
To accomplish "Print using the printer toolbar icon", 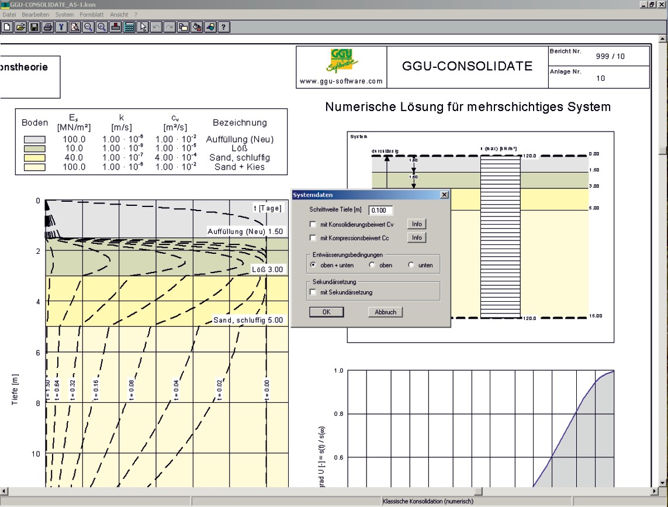I will pyautogui.click(x=48, y=27).
